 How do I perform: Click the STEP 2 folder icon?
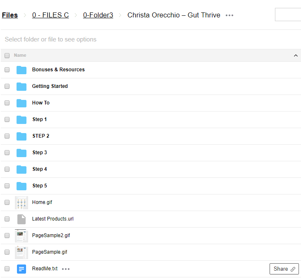[21, 136]
